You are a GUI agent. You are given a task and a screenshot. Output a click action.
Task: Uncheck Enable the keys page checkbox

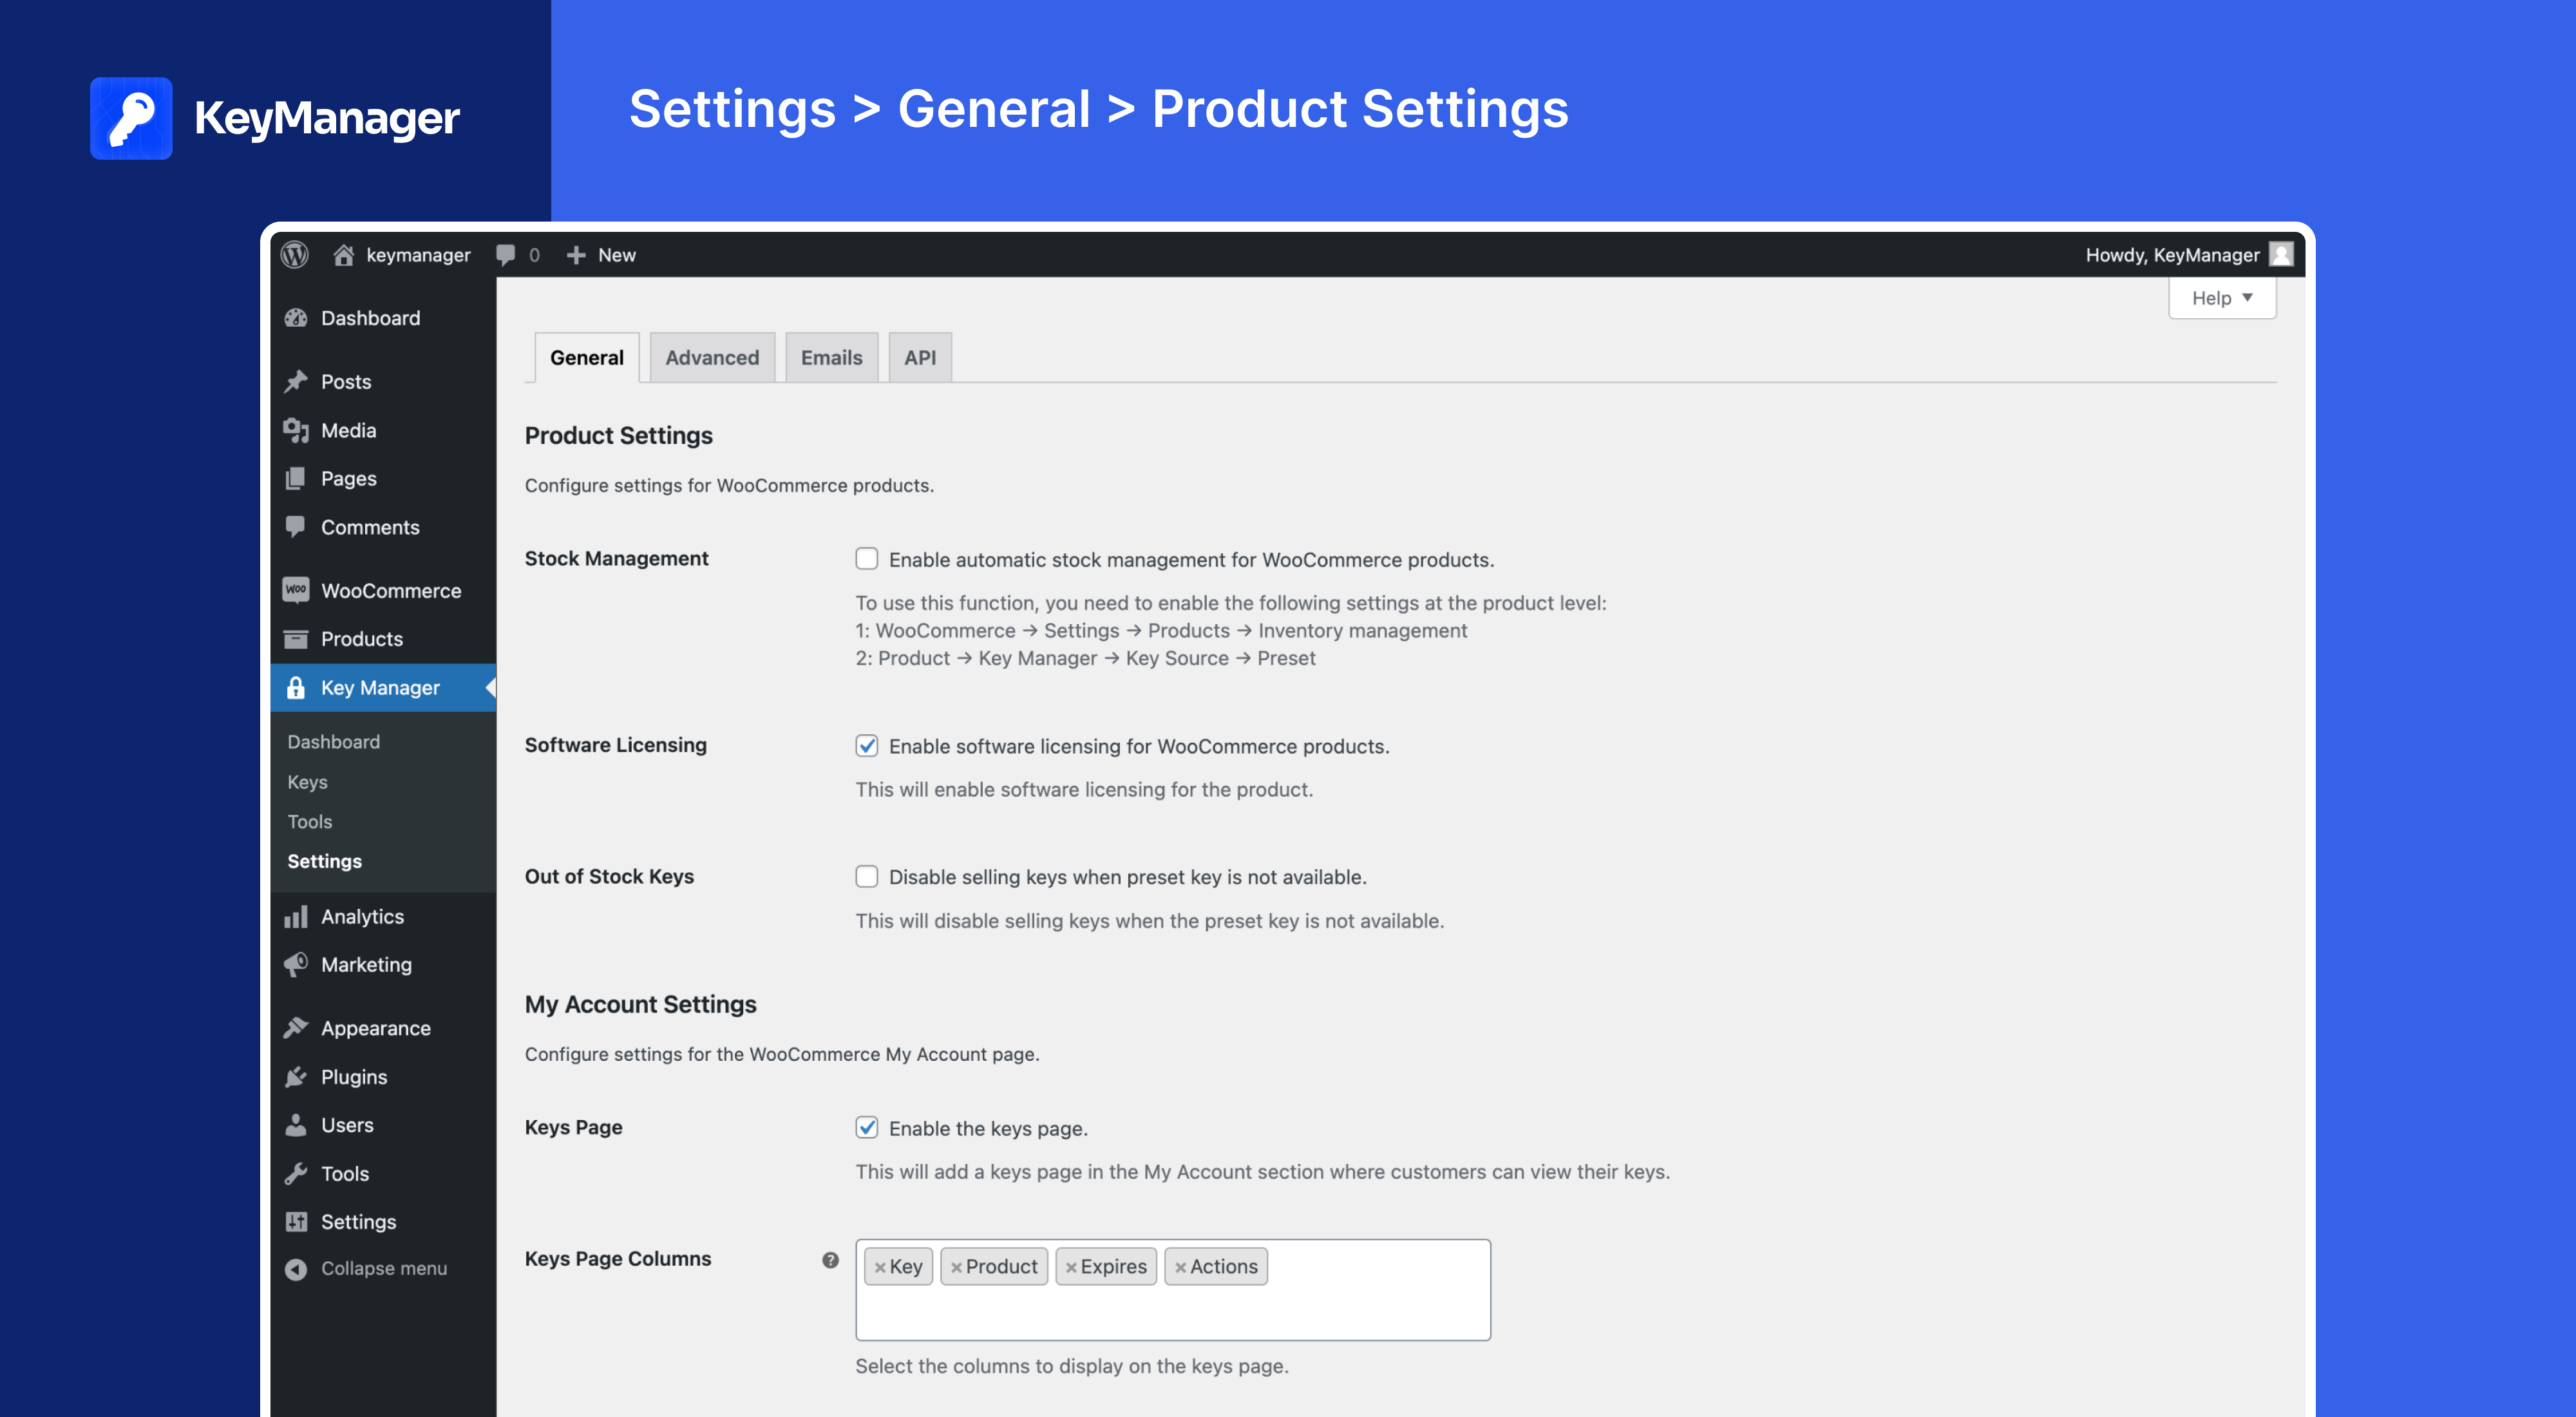pyautogui.click(x=866, y=1128)
